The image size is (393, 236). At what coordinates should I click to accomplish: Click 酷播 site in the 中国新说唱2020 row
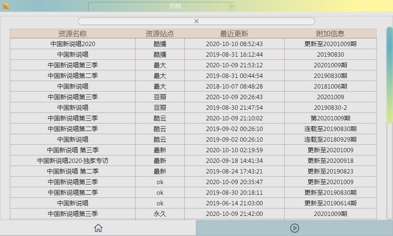160,44
